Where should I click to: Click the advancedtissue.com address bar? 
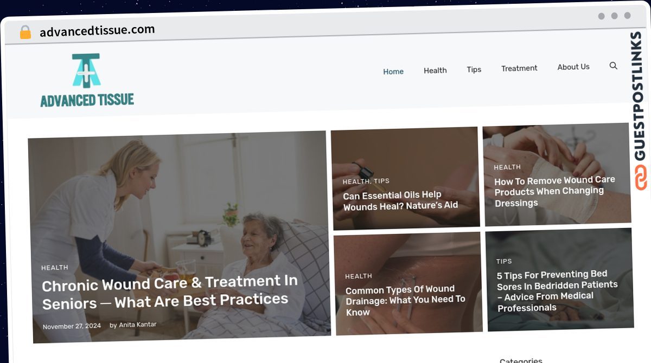point(97,30)
